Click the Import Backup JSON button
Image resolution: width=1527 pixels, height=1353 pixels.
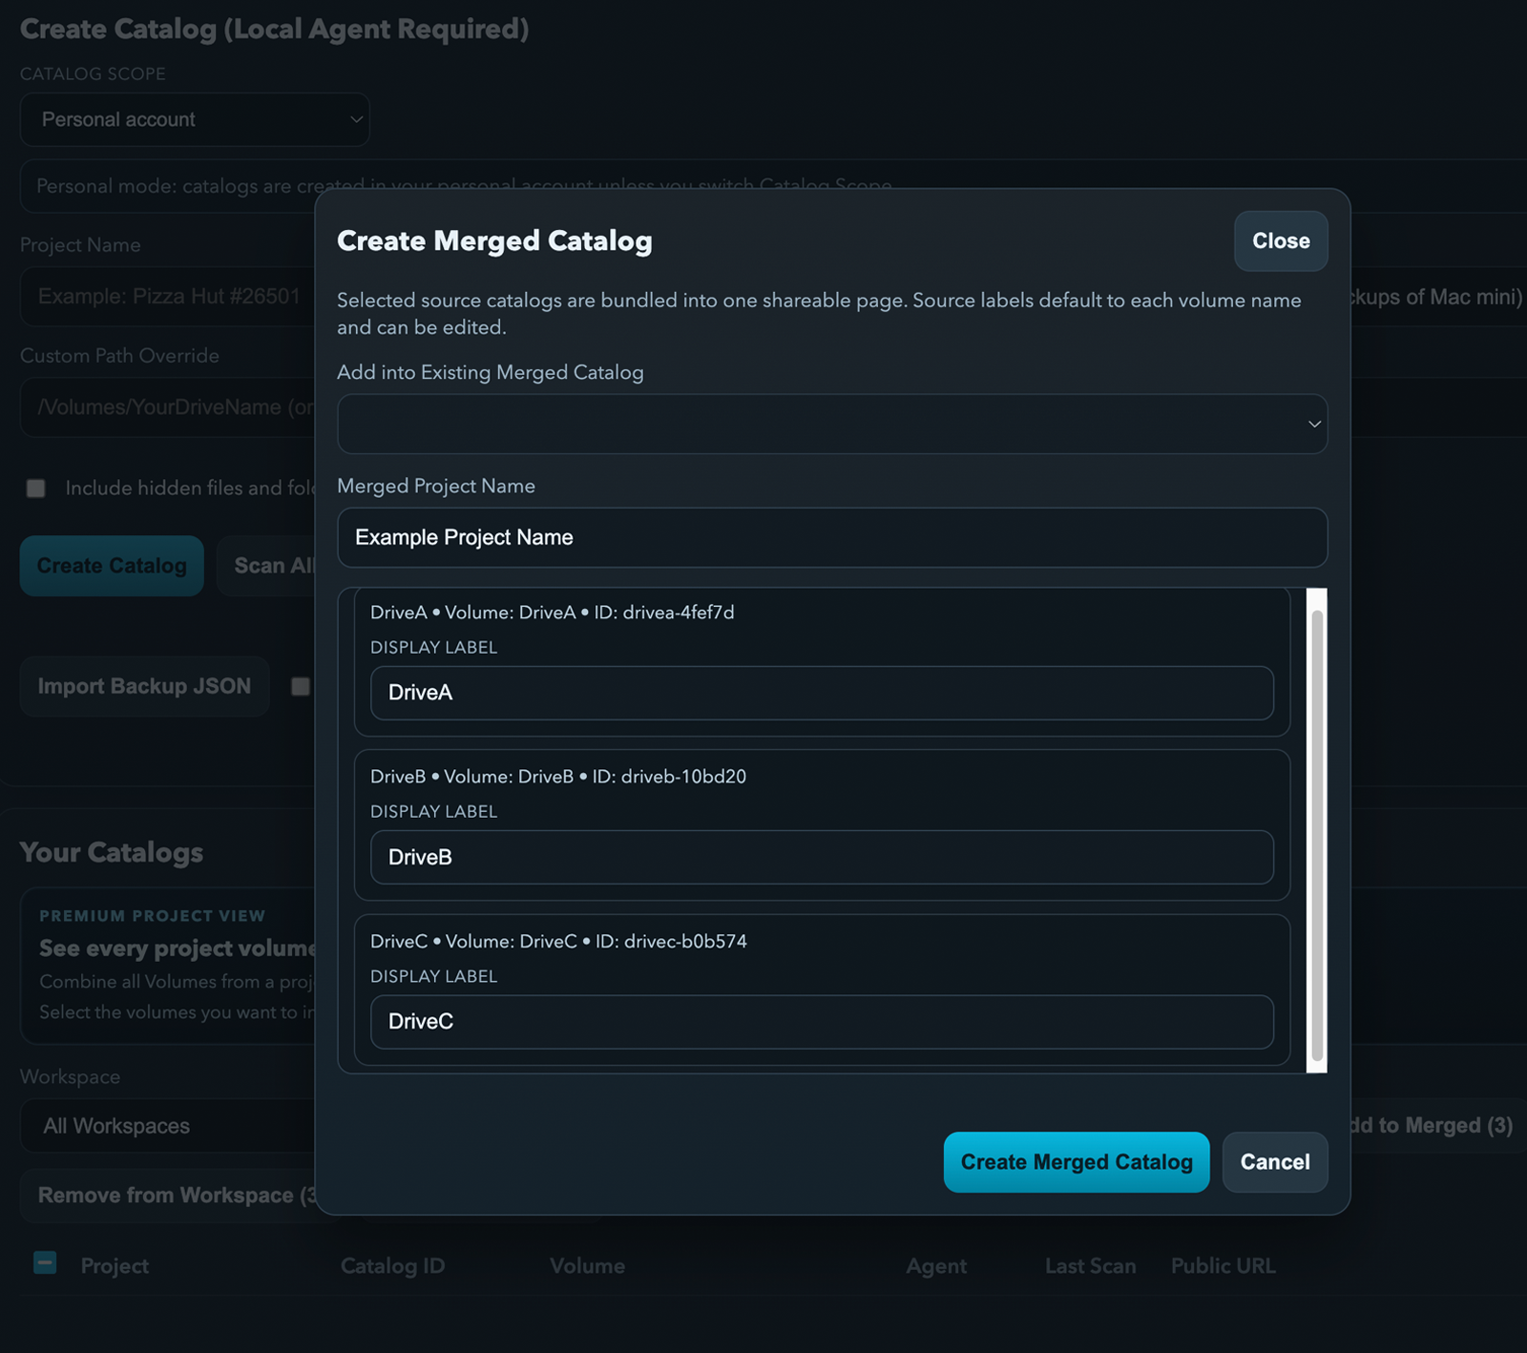coord(144,685)
